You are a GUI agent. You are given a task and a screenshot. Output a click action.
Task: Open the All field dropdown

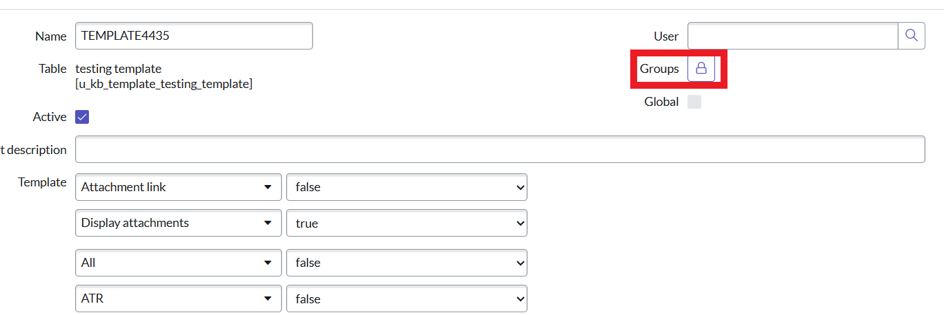178,263
